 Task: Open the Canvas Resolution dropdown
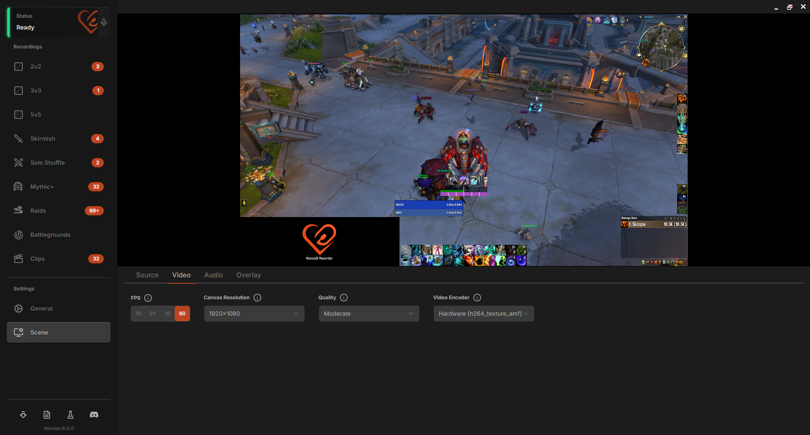[x=254, y=314]
